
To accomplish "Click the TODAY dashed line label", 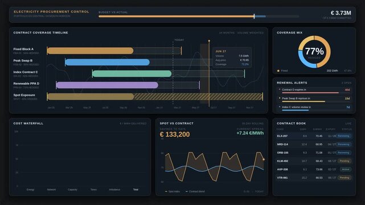I will [x=179, y=40].
